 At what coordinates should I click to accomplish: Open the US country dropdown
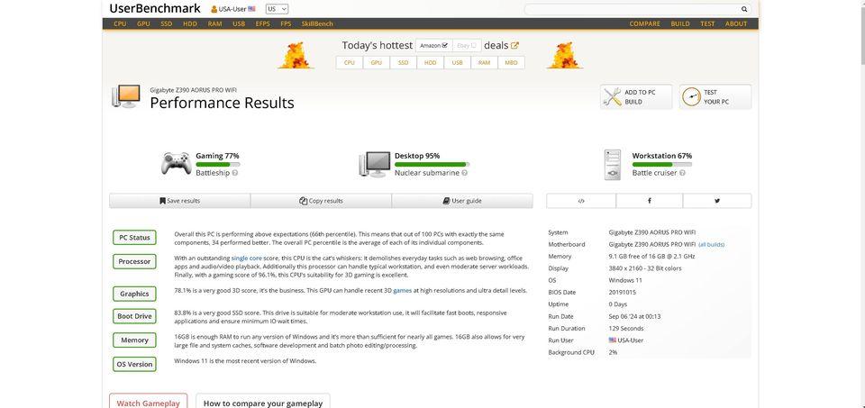pos(277,9)
